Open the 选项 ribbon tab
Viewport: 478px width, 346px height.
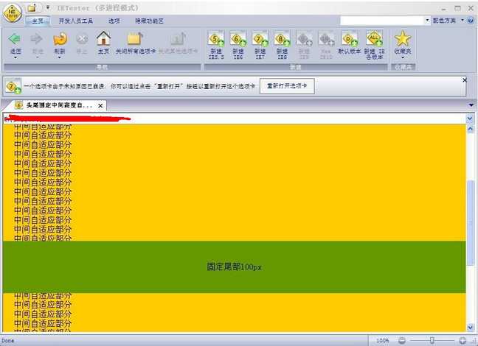coord(114,21)
